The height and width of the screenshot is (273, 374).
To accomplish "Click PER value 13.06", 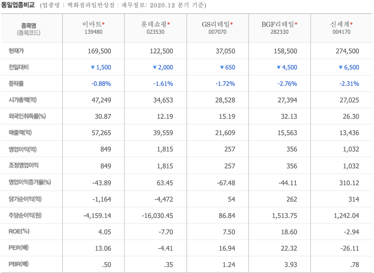I will tap(103, 248).
